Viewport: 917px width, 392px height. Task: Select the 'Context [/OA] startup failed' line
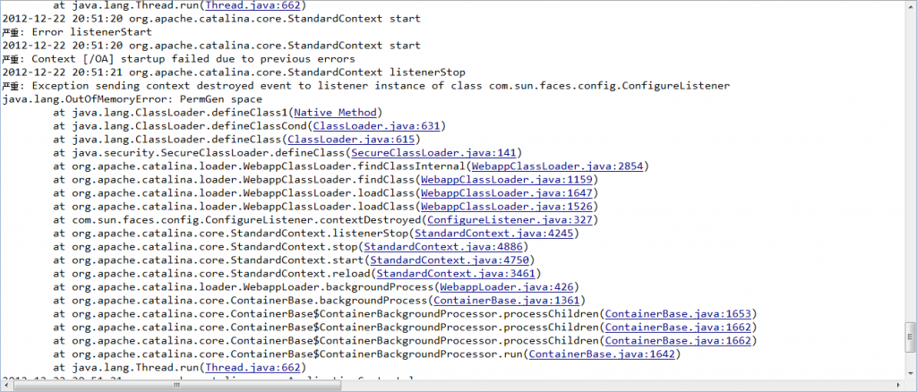pos(178,59)
